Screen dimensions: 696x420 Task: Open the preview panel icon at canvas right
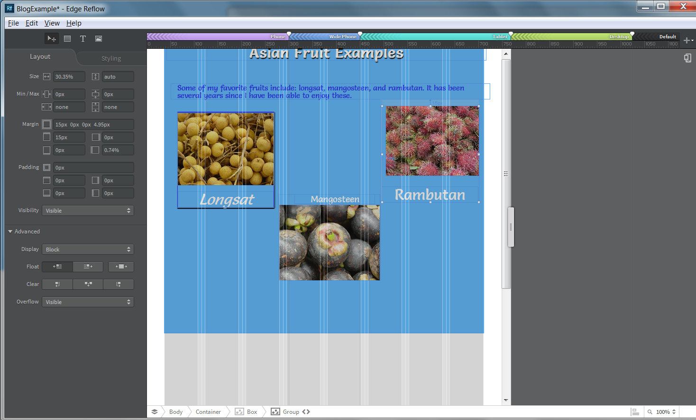click(x=687, y=58)
